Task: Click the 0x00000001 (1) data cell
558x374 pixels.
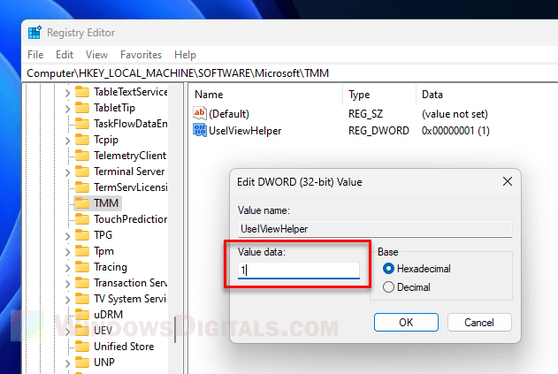Action: [455, 131]
